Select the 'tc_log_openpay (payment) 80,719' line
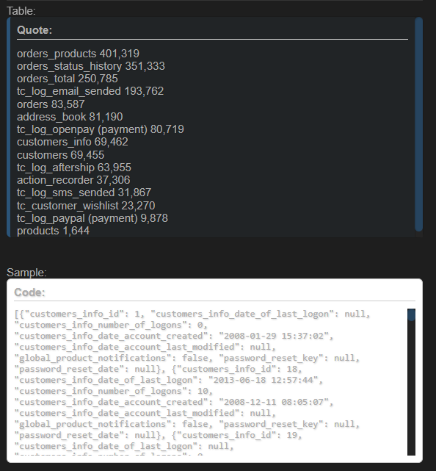The height and width of the screenshot is (471, 436). (x=101, y=129)
